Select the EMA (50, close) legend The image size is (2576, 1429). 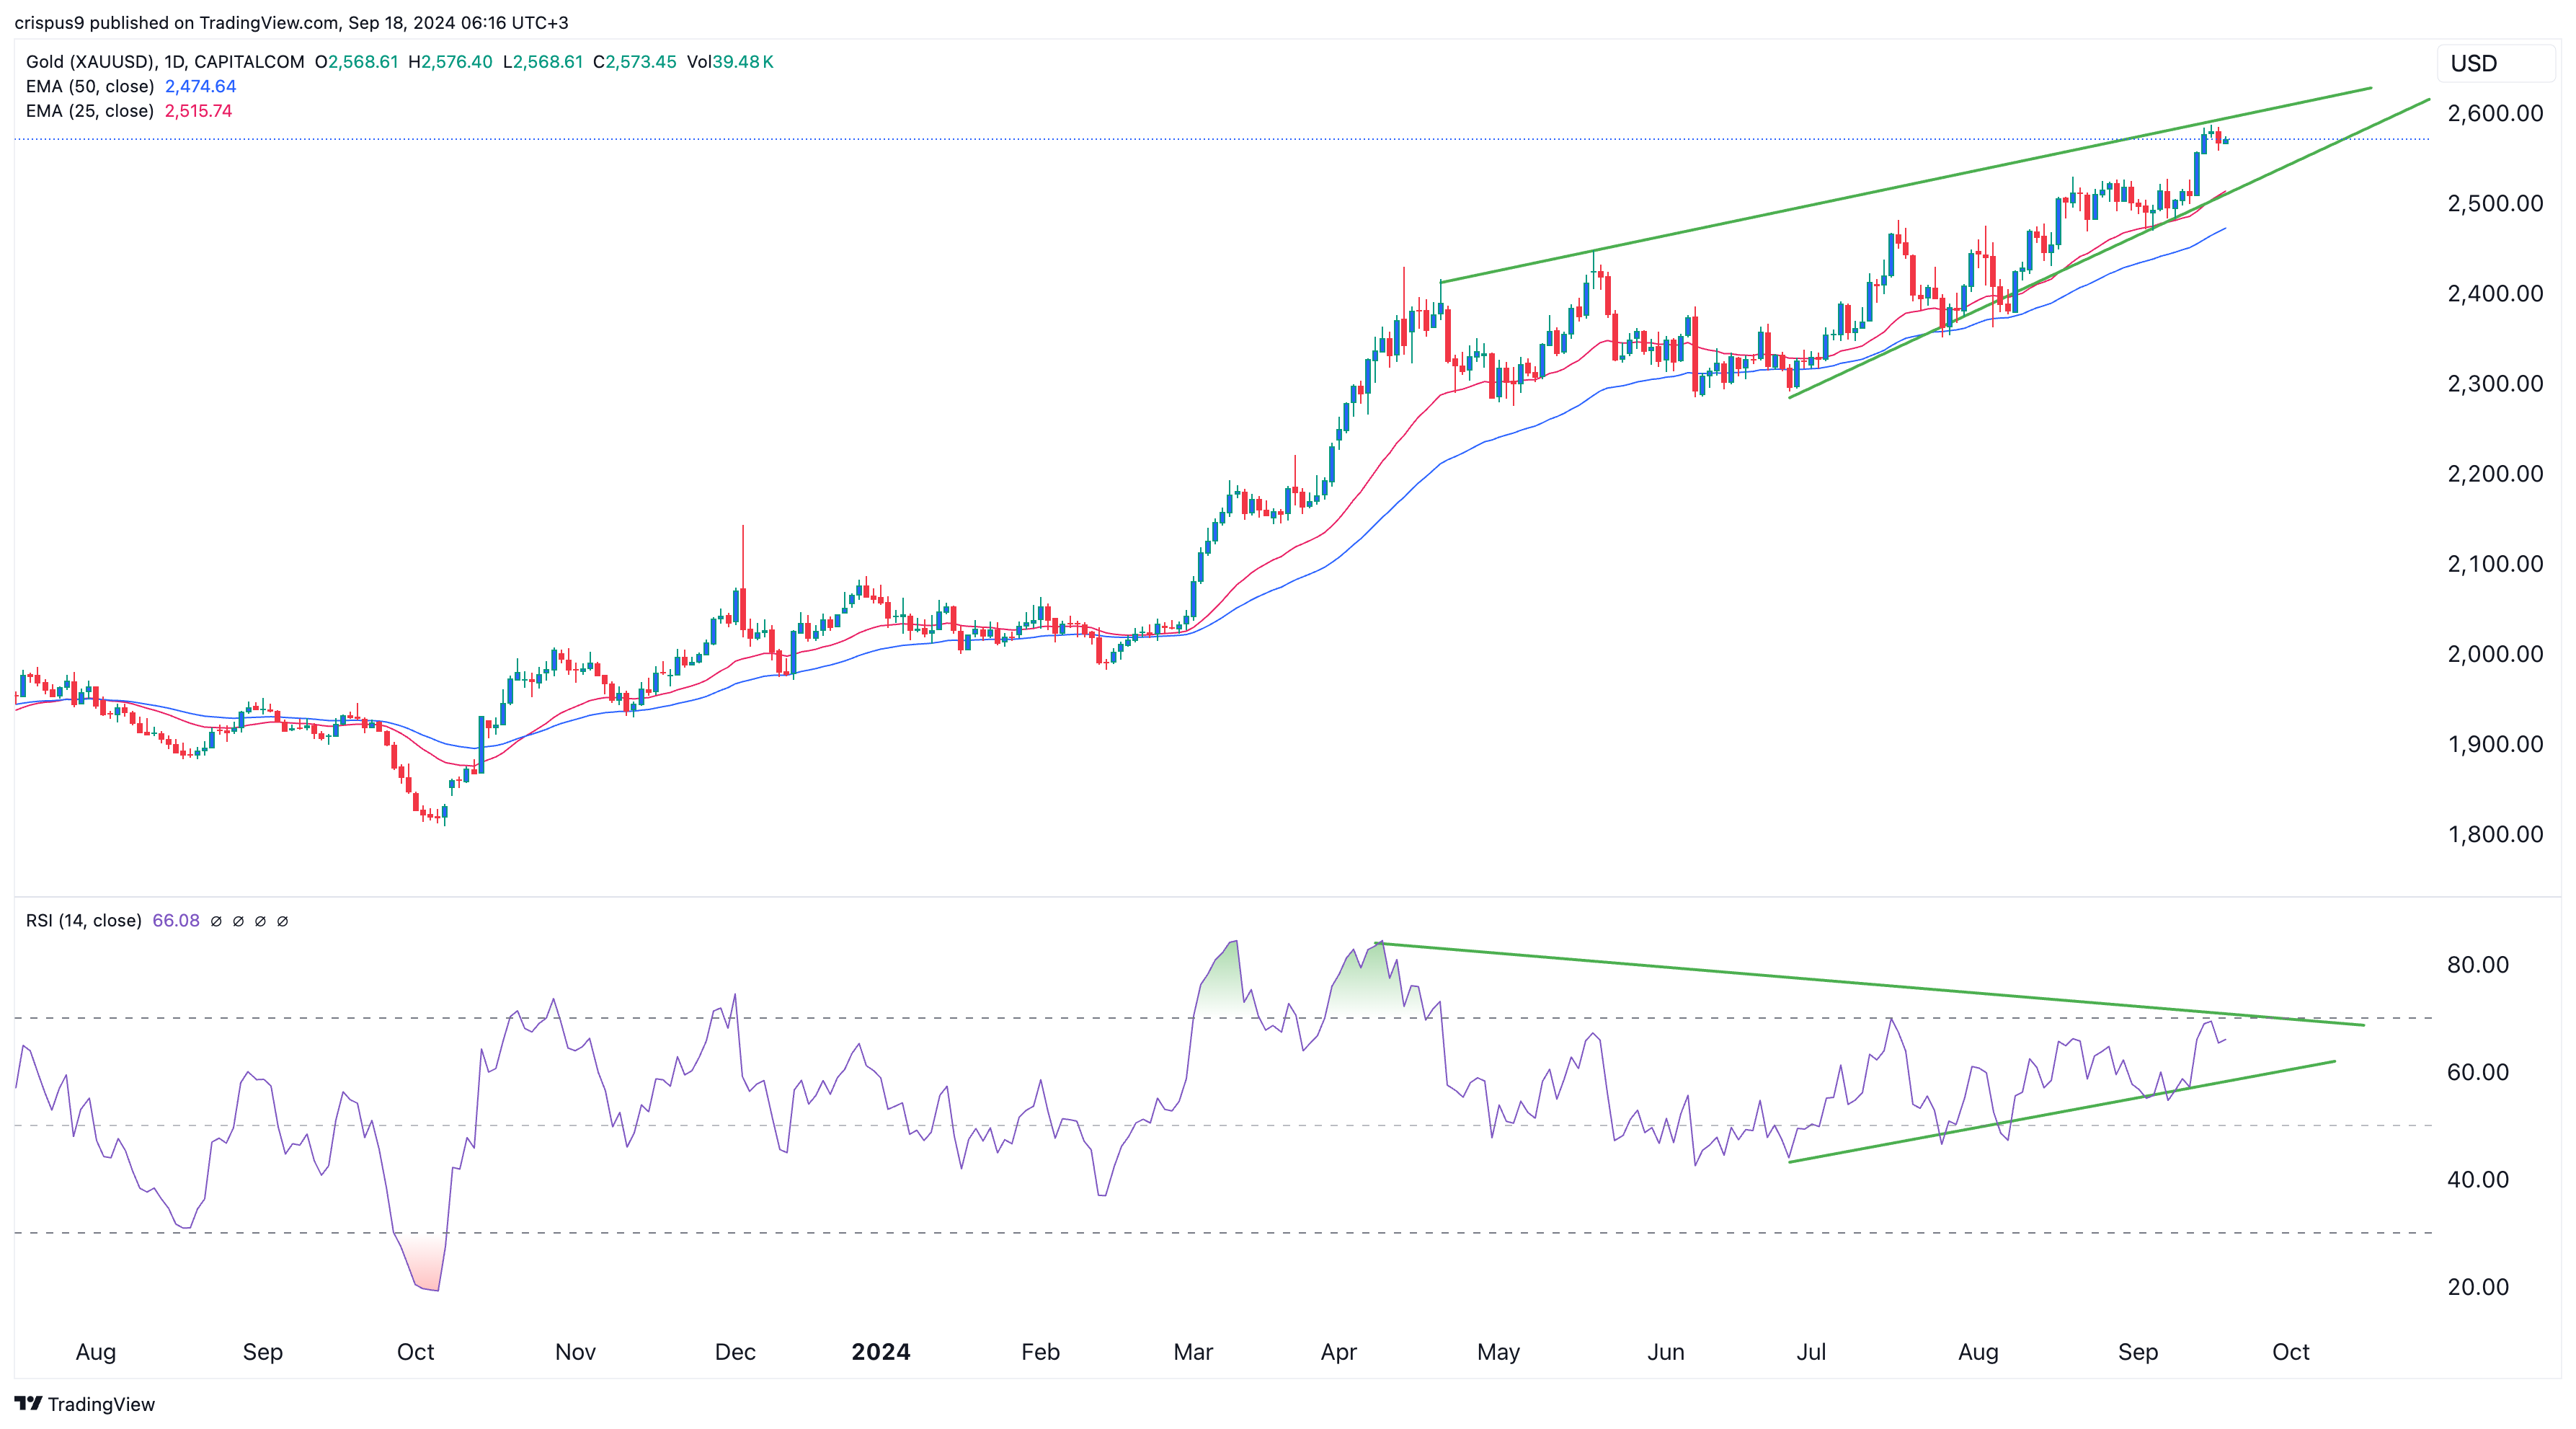tap(90, 86)
